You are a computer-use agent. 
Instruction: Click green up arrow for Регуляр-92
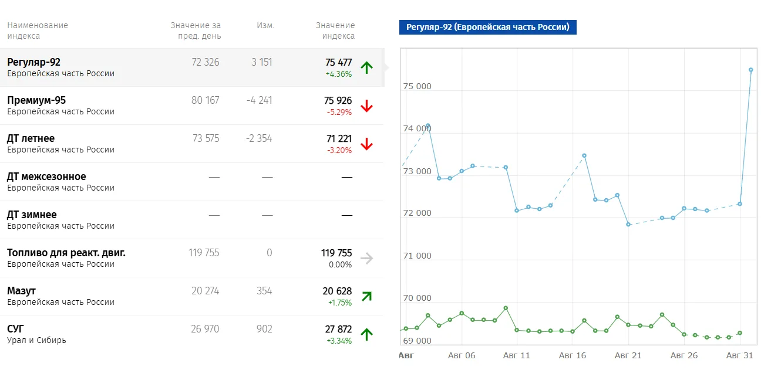366,67
